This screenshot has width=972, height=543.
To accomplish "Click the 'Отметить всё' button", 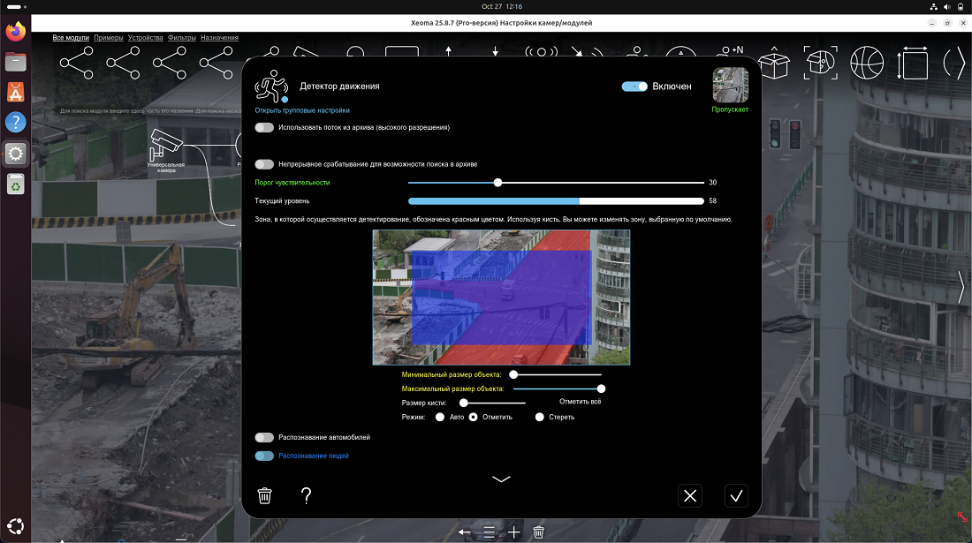I will click(580, 402).
